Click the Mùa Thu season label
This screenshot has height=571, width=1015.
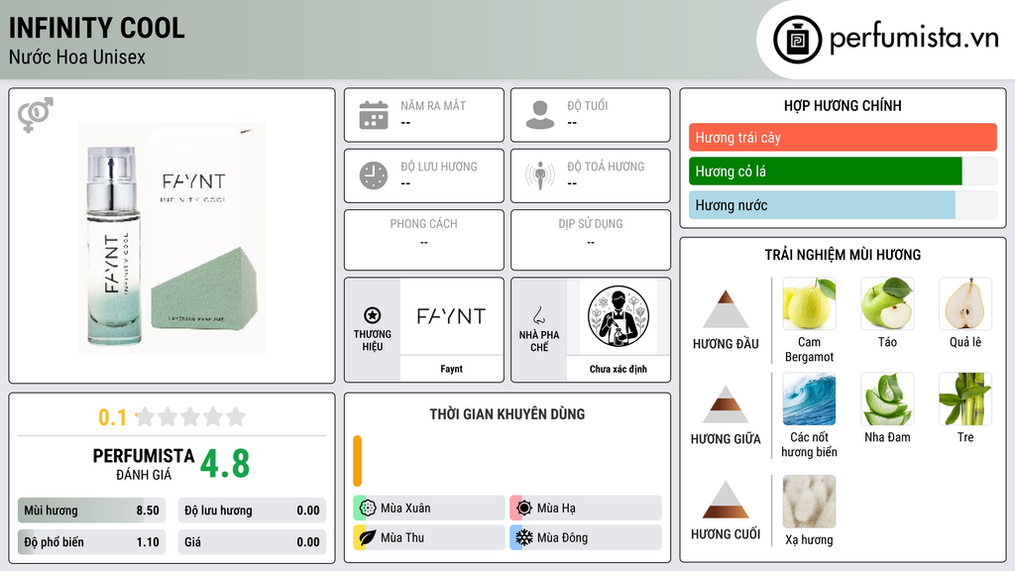(x=402, y=537)
